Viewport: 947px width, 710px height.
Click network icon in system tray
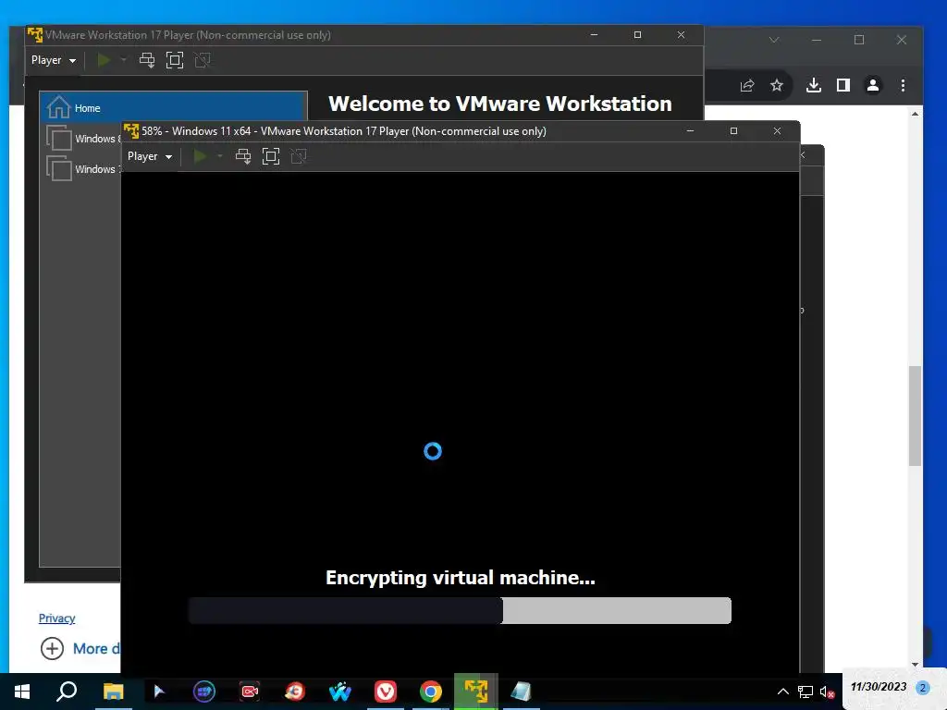pyautogui.click(x=806, y=692)
